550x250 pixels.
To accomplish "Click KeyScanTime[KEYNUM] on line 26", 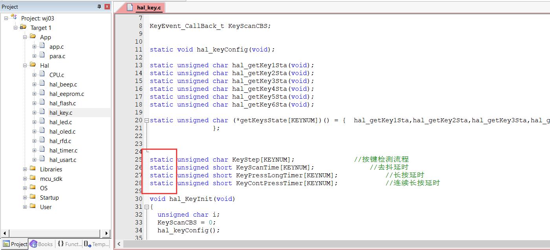I will tap(232, 167).
